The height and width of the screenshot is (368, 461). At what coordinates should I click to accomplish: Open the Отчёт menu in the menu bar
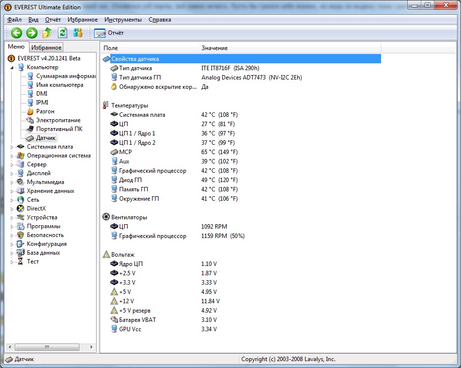[53, 20]
